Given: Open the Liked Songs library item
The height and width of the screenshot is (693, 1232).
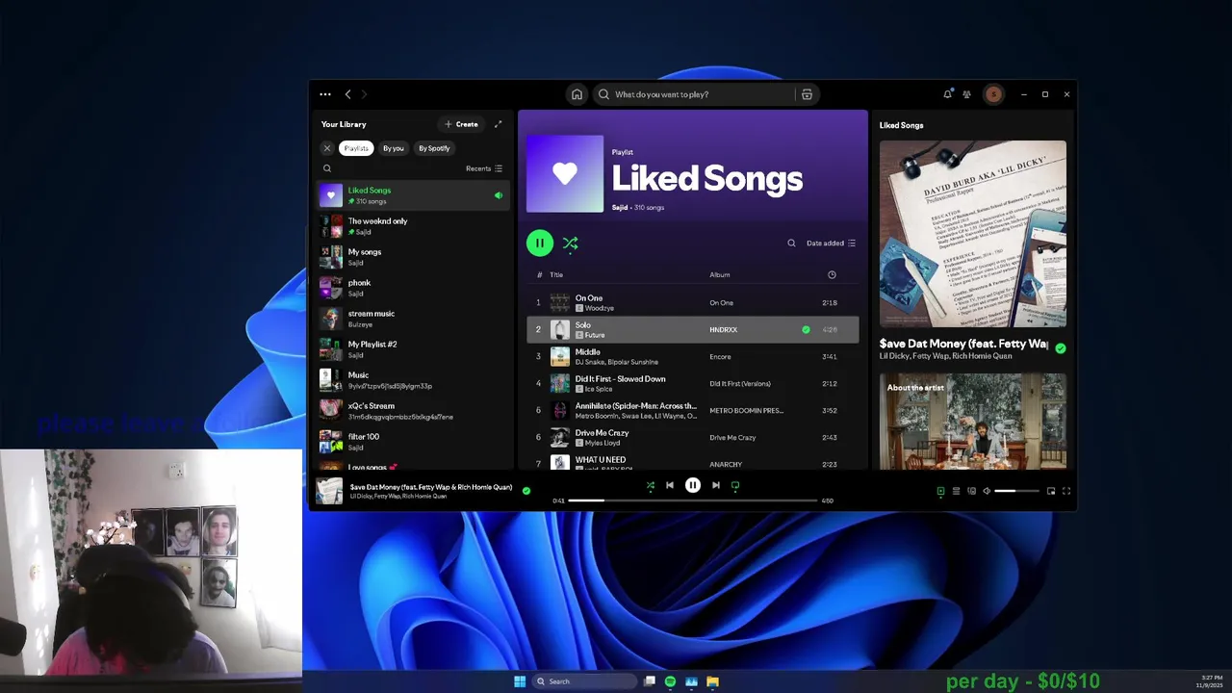Looking at the screenshot, I should click(x=414, y=195).
